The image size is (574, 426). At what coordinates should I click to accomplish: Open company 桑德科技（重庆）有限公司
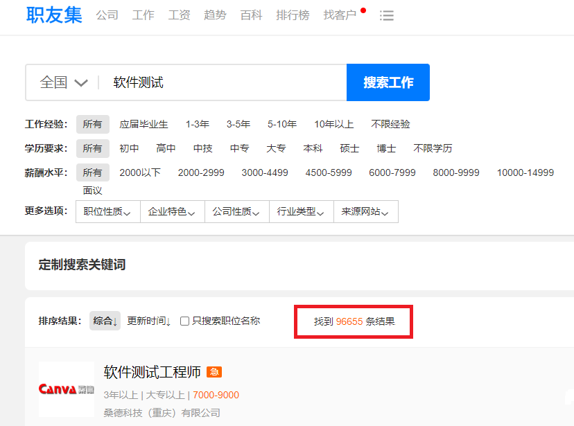tap(162, 414)
